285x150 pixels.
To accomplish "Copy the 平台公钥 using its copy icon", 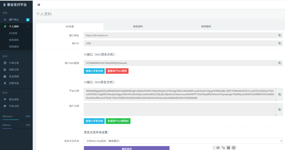I will pyautogui.click(x=279, y=95).
